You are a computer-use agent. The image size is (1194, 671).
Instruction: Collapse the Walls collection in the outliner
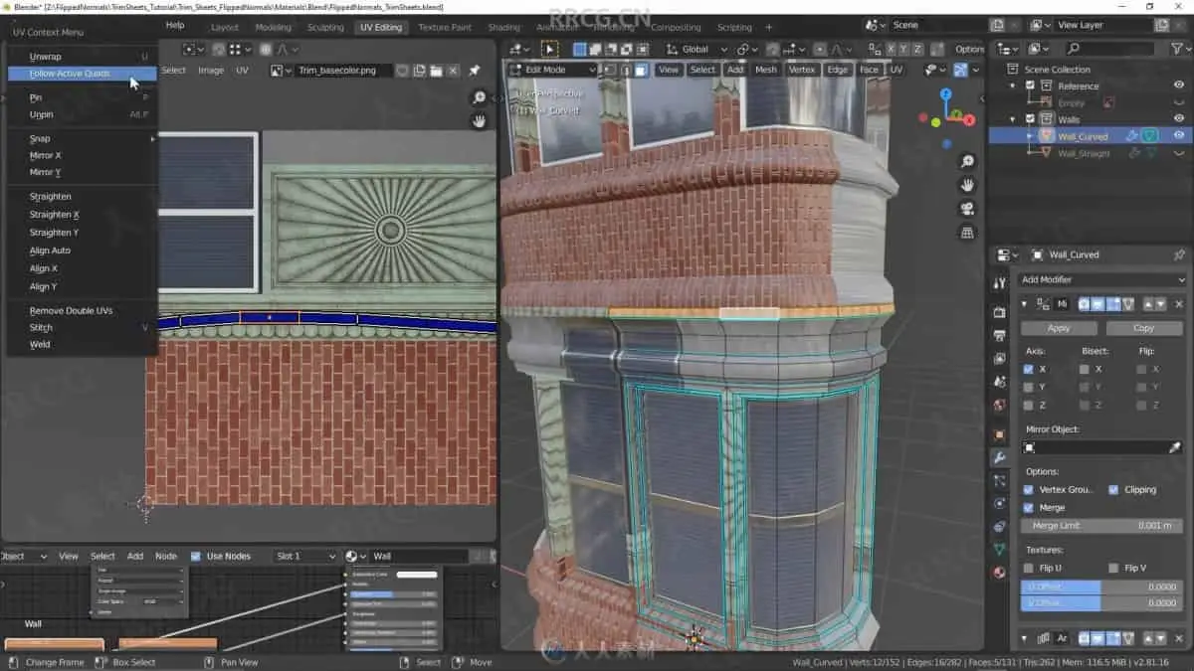(x=1014, y=119)
